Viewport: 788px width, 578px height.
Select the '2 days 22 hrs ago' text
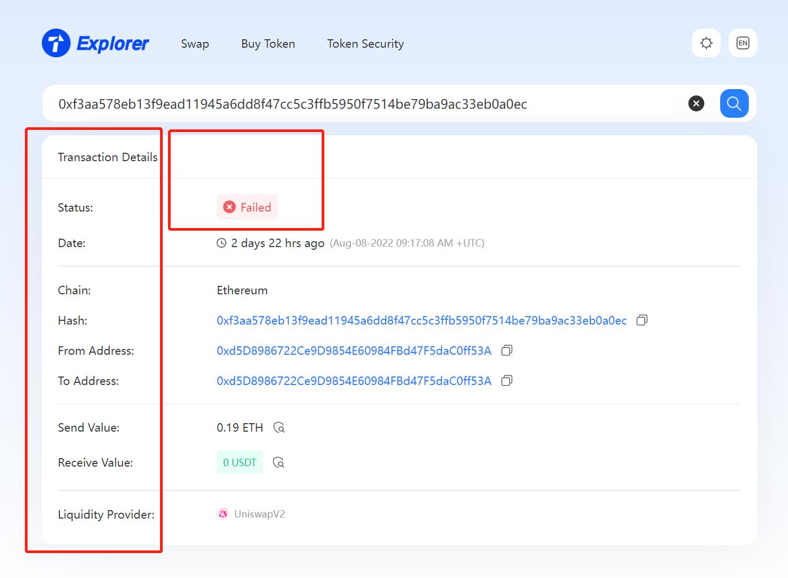point(278,243)
